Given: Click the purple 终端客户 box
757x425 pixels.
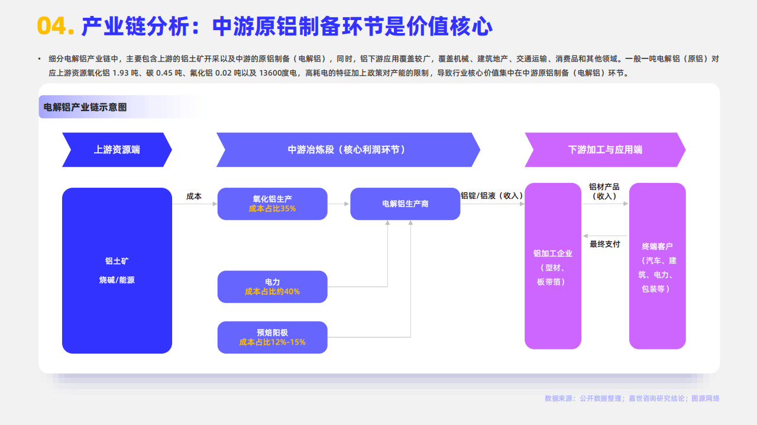Looking at the screenshot, I should coord(657,266).
